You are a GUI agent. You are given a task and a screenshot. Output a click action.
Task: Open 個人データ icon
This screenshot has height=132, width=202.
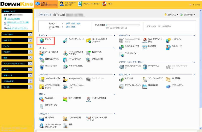tap(42, 119)
